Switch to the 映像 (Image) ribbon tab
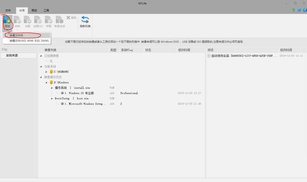The height and width of the screenshot is (182, 307). pyautogui.click(x=22, y=11)
